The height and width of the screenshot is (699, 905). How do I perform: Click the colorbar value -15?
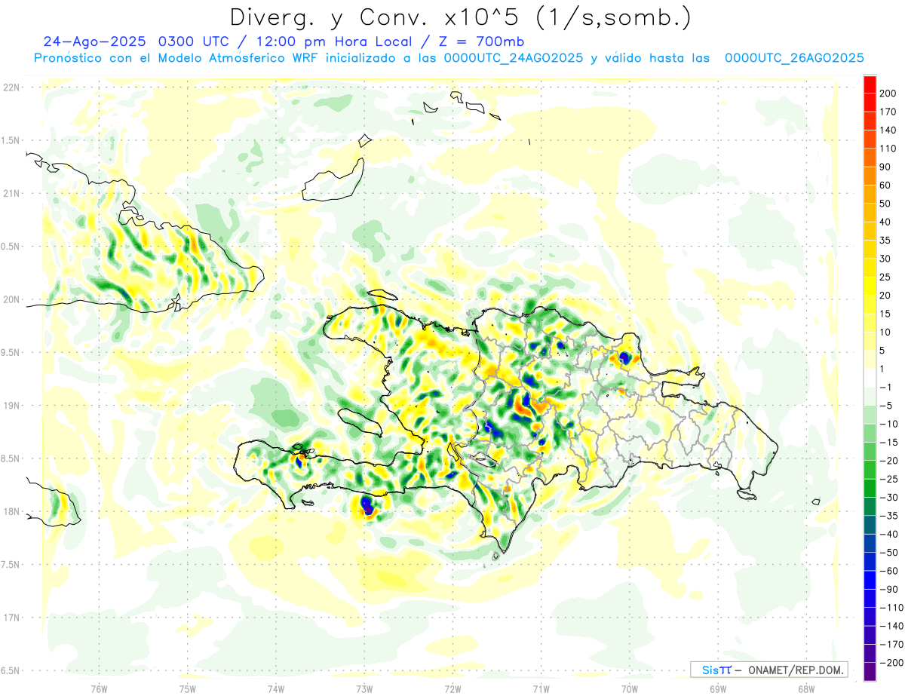pyautogui.click(x=888, y=443)
